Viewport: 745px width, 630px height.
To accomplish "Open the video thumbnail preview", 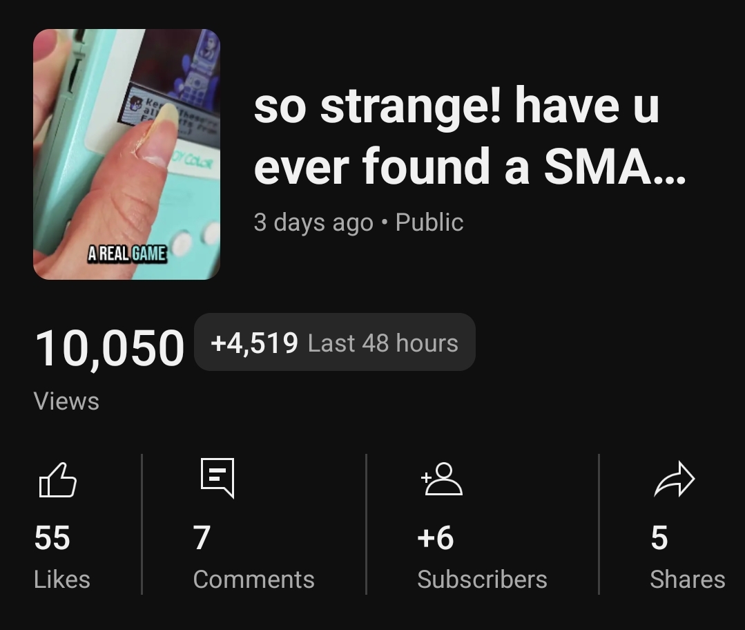I will [x=126, y=154].
